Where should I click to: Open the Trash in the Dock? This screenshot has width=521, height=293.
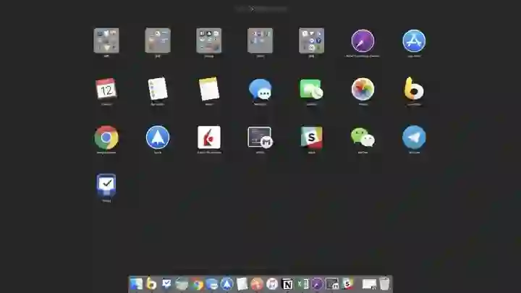(384, 284)
